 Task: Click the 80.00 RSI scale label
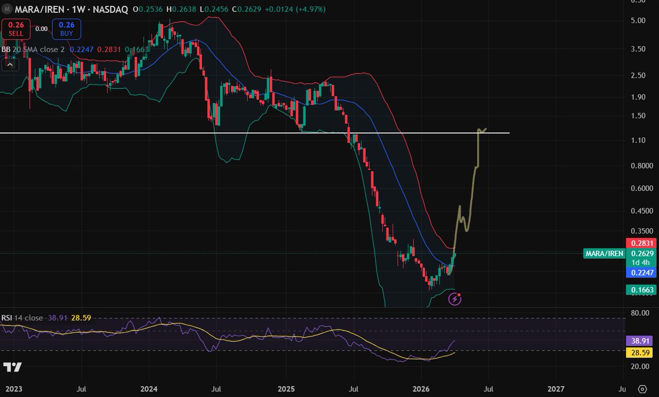(x=640, y=314)
